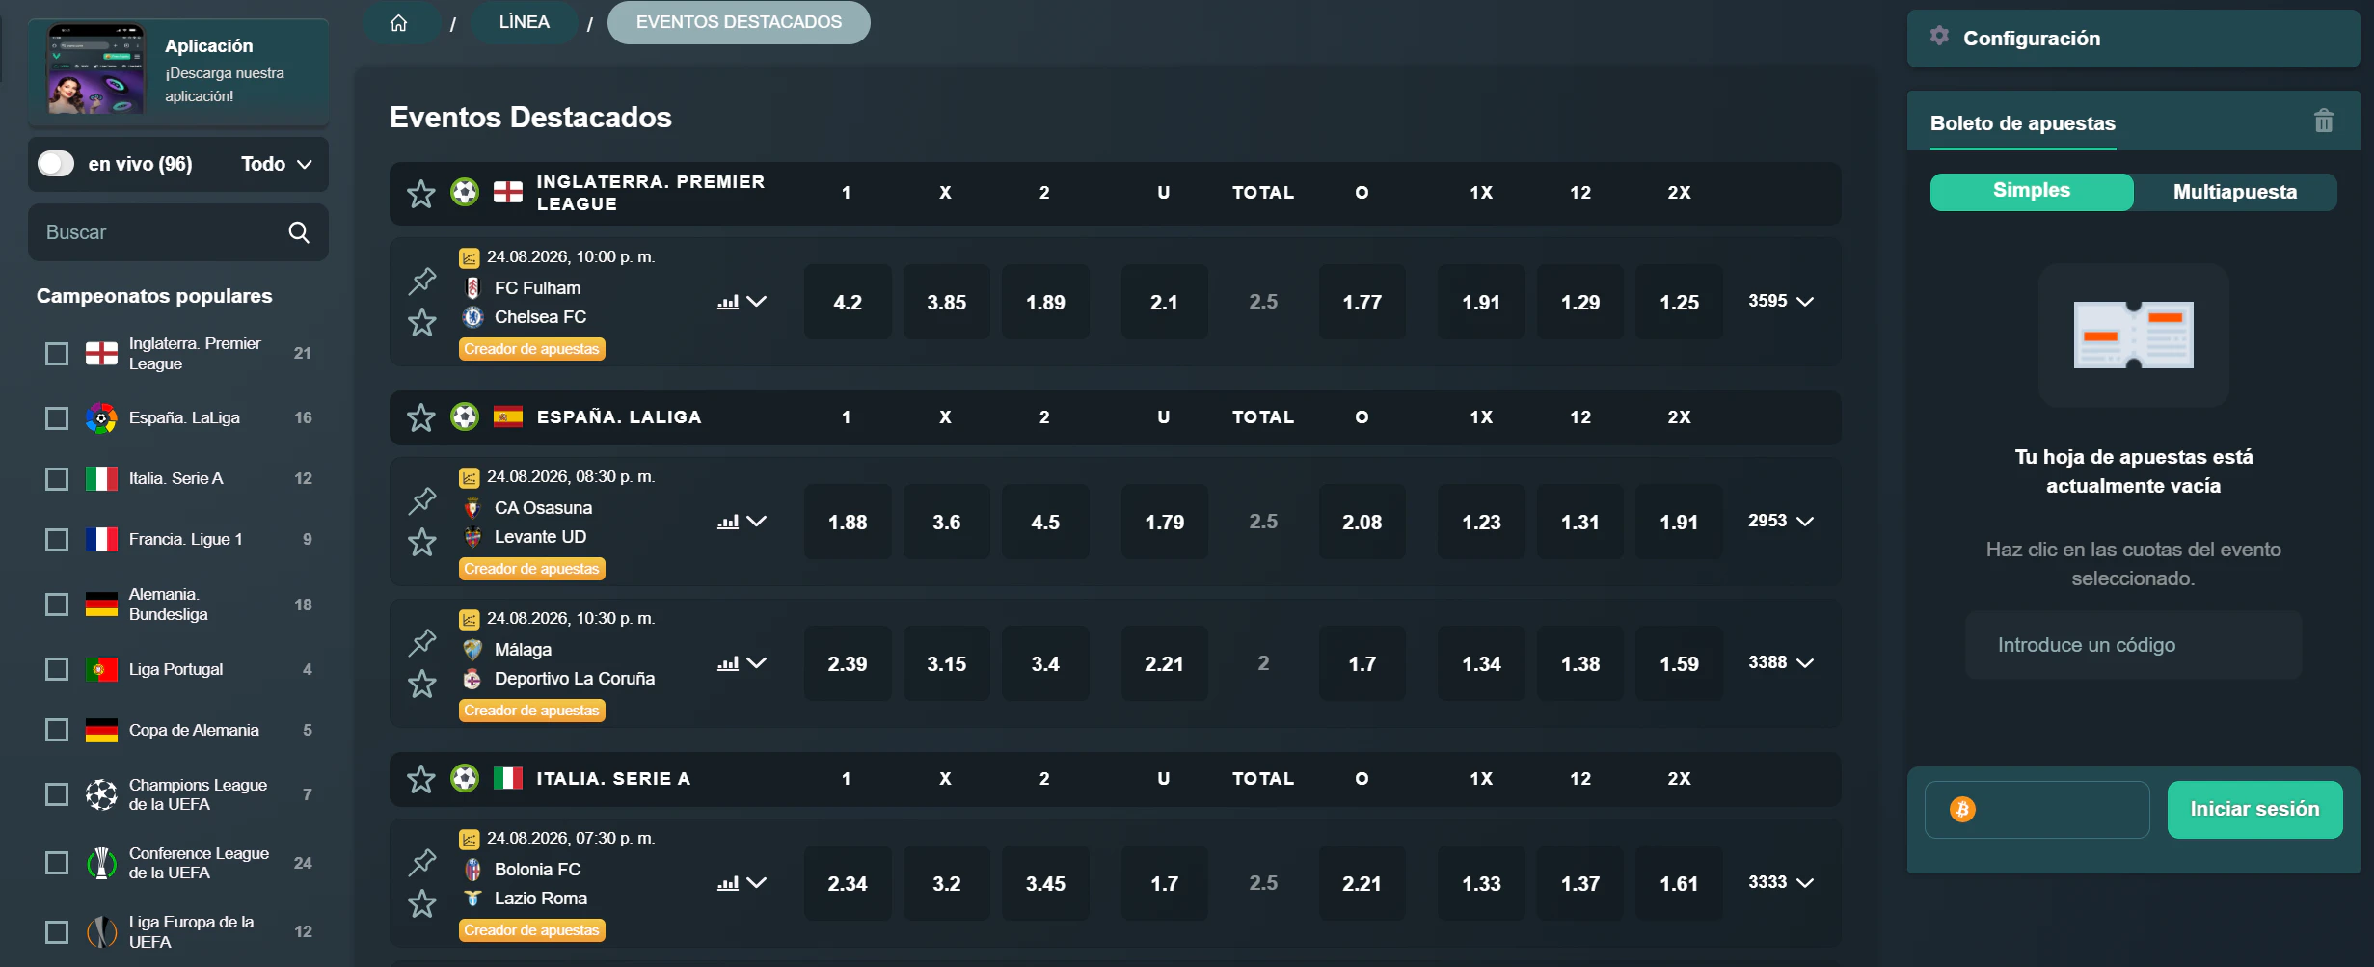2374x967 pixels.
Task: Click soccer ball icon in LaLiga header
Action: (465, 417)
